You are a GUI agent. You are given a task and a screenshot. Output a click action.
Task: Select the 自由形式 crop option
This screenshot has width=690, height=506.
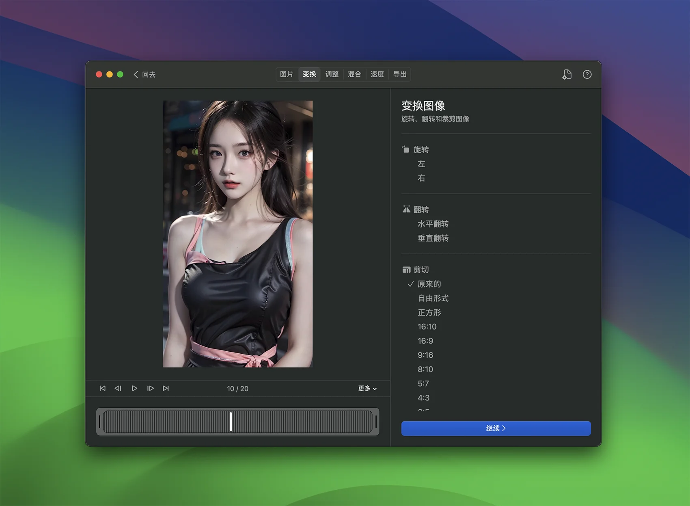click(x=433, y=298)
